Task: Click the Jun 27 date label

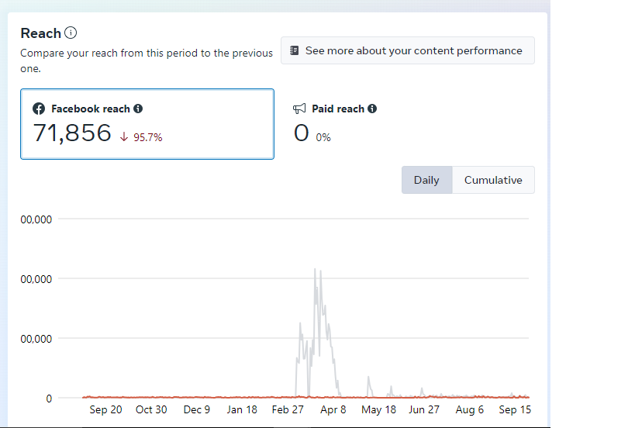Action: pyautogui.click(x=423, y=409)
